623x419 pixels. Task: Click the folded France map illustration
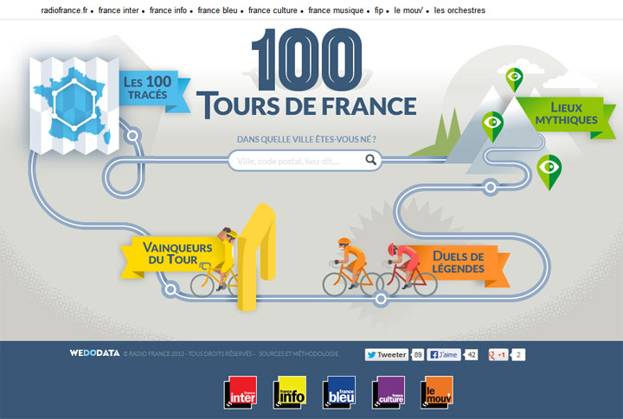74,105
